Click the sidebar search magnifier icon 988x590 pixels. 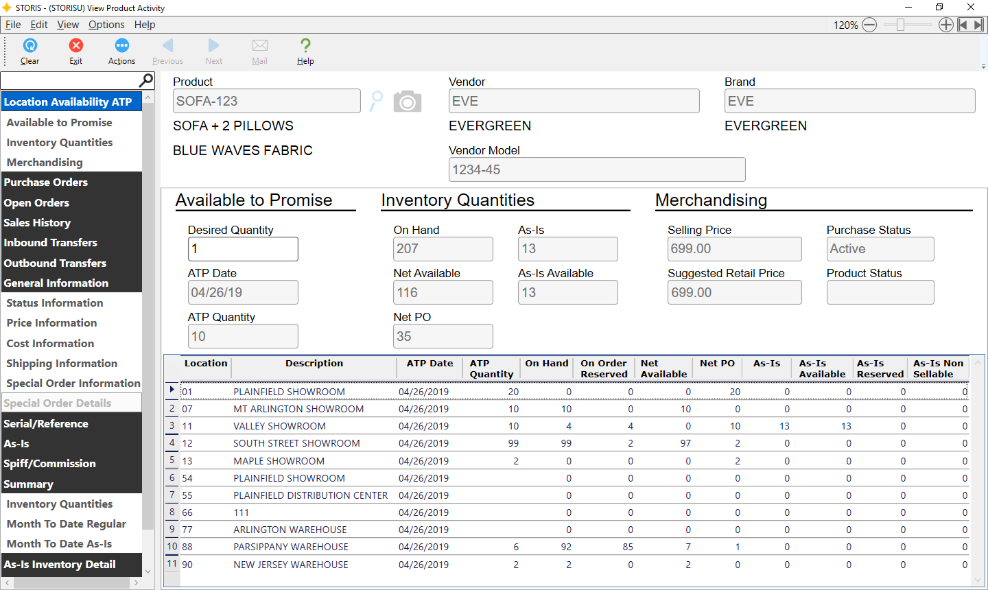[x=146, y=80]
